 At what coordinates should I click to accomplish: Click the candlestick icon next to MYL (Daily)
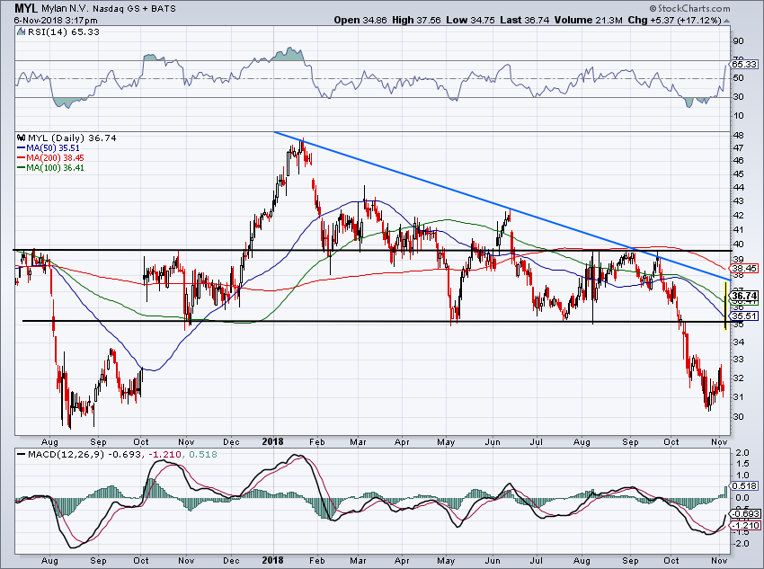click(x=21, y=138)
